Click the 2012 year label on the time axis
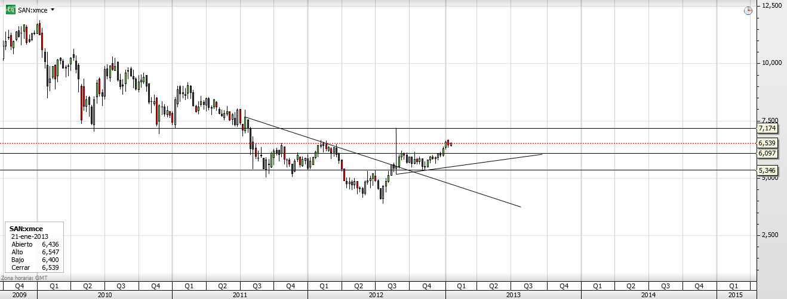Image resolution: width=787 pixels, height=299 pixels. click(376, 295)
